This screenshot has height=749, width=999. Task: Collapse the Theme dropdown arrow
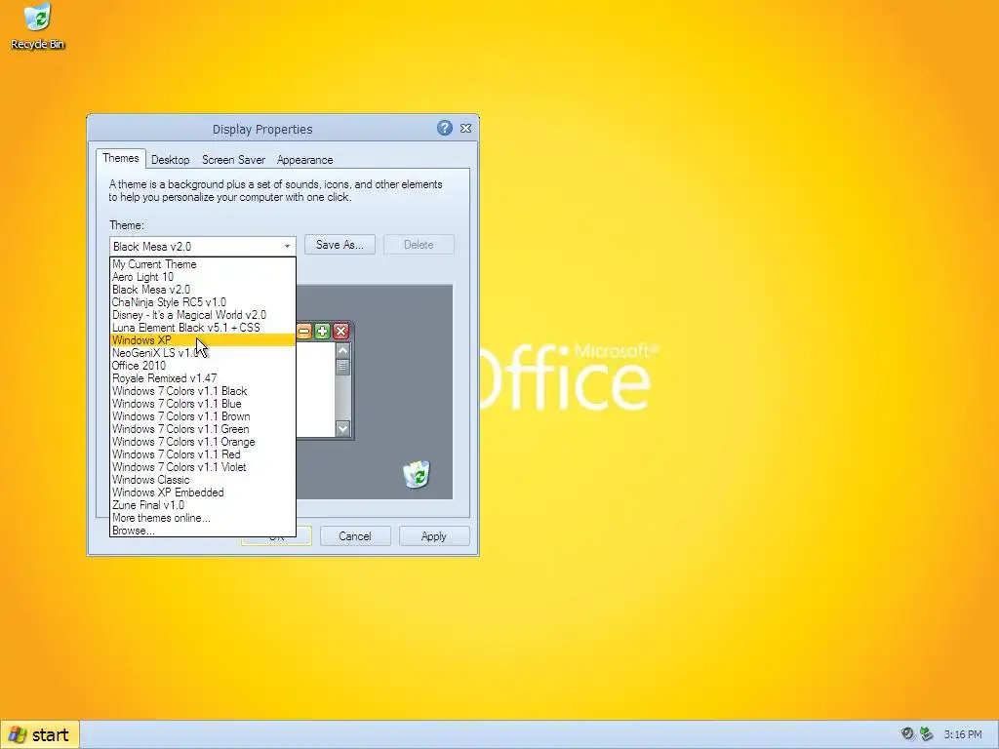[x=287, y=247]
